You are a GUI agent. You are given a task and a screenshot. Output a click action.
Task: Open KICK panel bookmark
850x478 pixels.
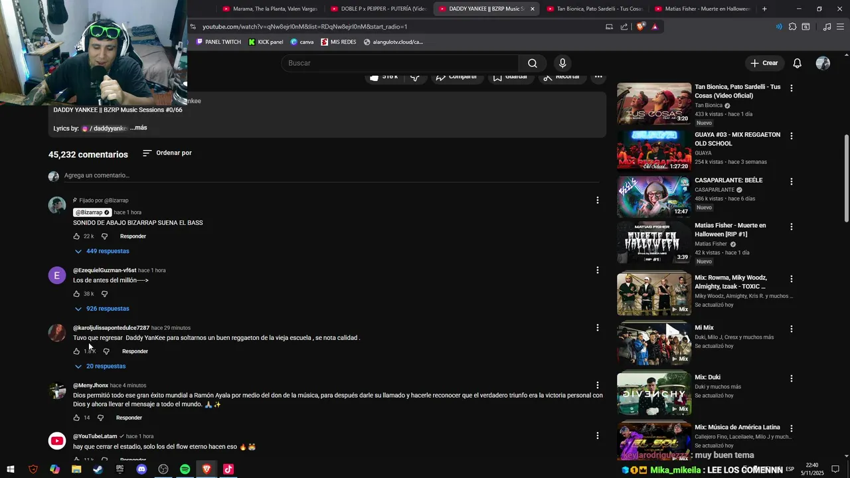(x=266, y=42)
